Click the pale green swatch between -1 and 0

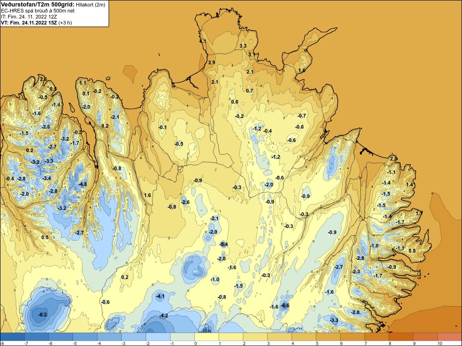pyautogui.click(x=182, y=337)
